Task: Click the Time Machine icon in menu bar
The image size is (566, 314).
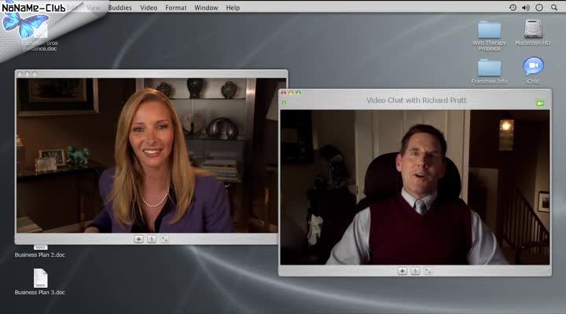Action: point(513,8)
